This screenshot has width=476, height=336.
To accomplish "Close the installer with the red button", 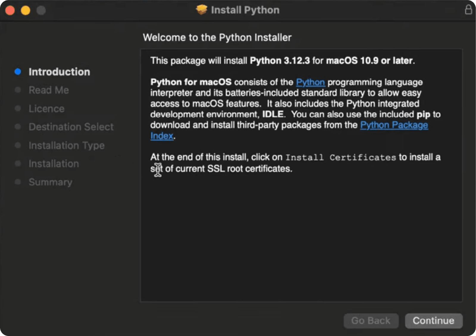I will (10, 10).
